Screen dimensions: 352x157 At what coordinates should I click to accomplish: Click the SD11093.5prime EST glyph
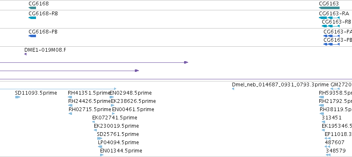point(18,97)
